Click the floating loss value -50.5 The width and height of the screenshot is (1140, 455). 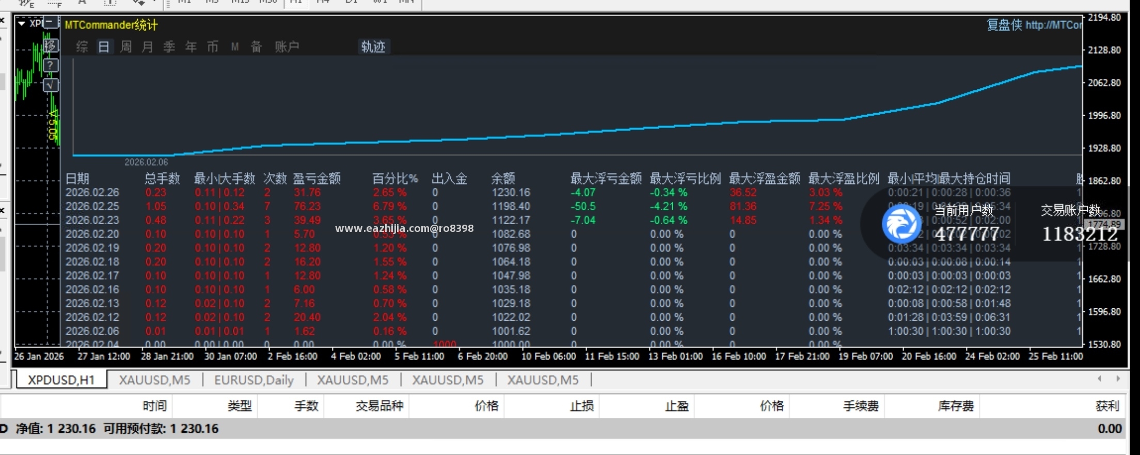(583, 207)
